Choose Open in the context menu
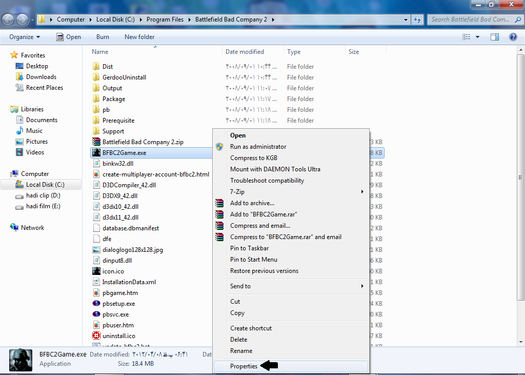Viewport: 525px width, 375px height. pyautogui.click(x=291, y=135)
